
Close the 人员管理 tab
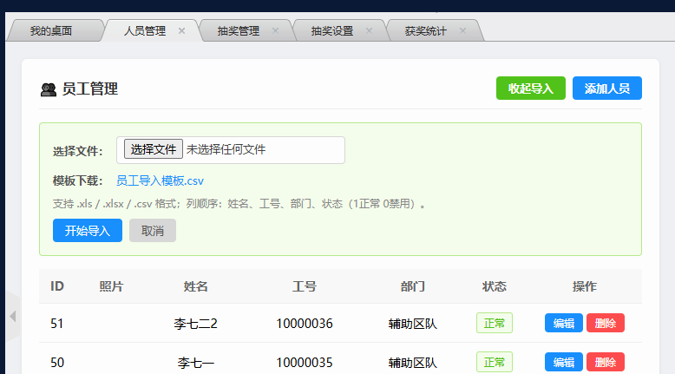181,31
